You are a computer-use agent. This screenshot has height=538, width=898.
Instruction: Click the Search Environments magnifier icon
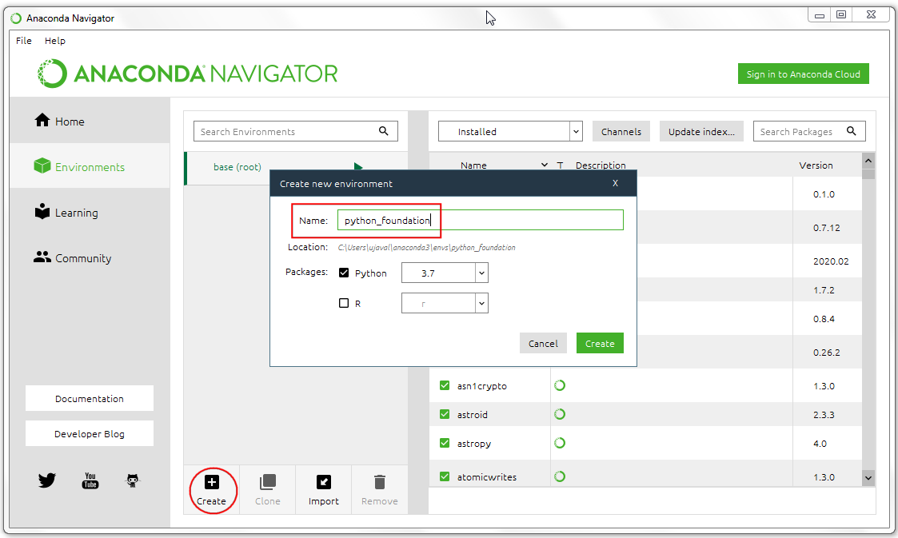(x=384, y=131)
